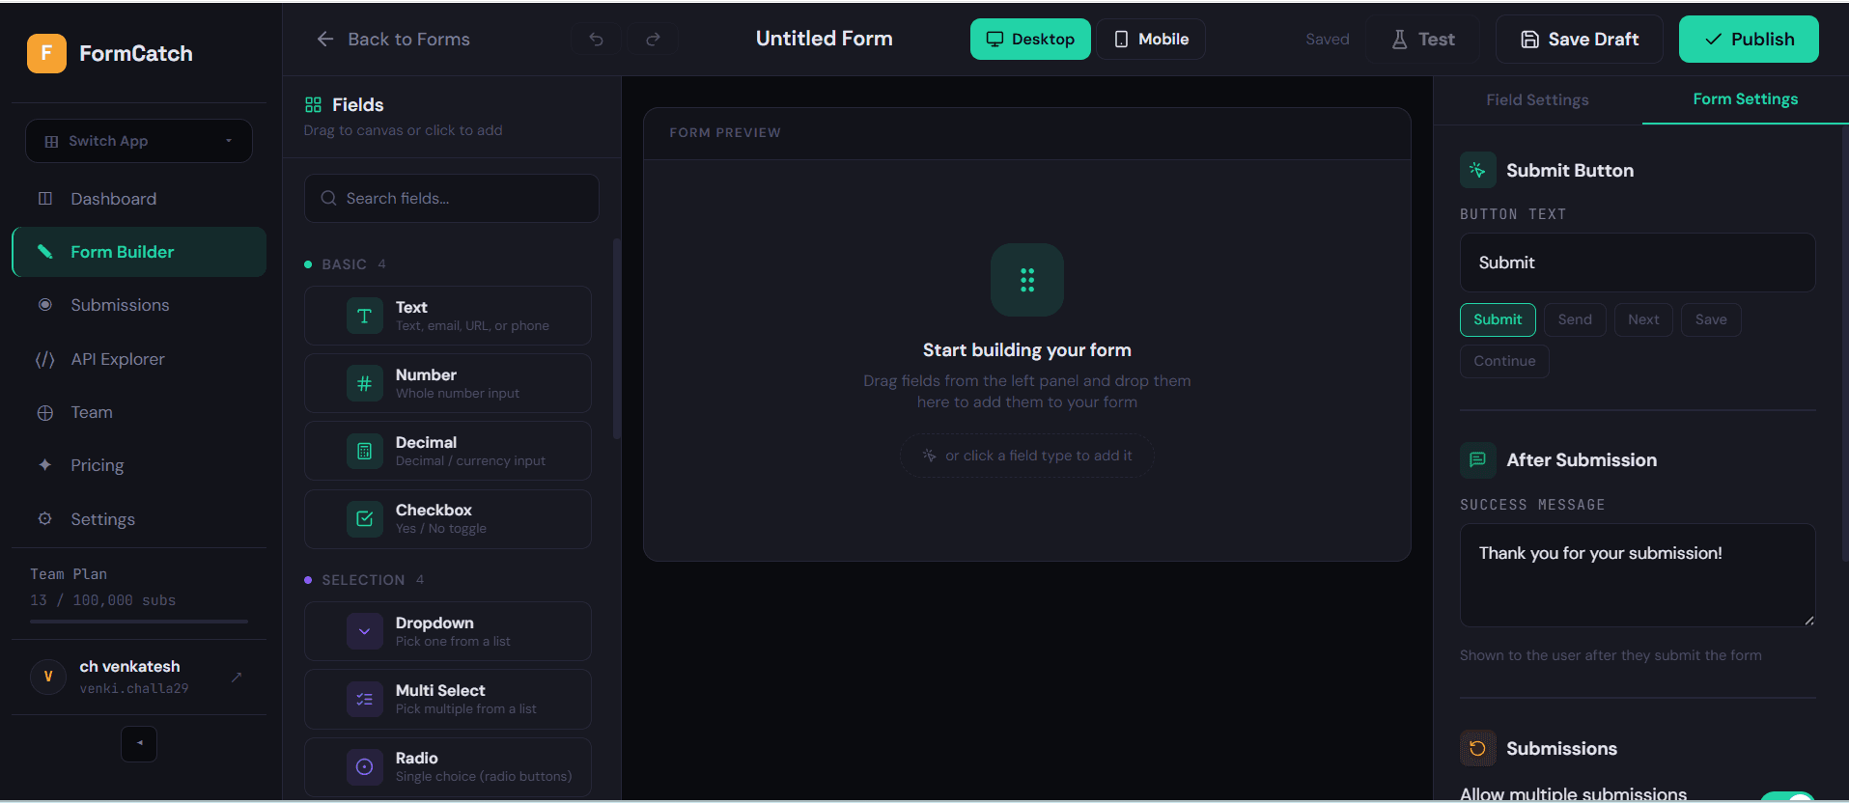
Task: Click the user avatar V
Action: (x=48, y=677)
